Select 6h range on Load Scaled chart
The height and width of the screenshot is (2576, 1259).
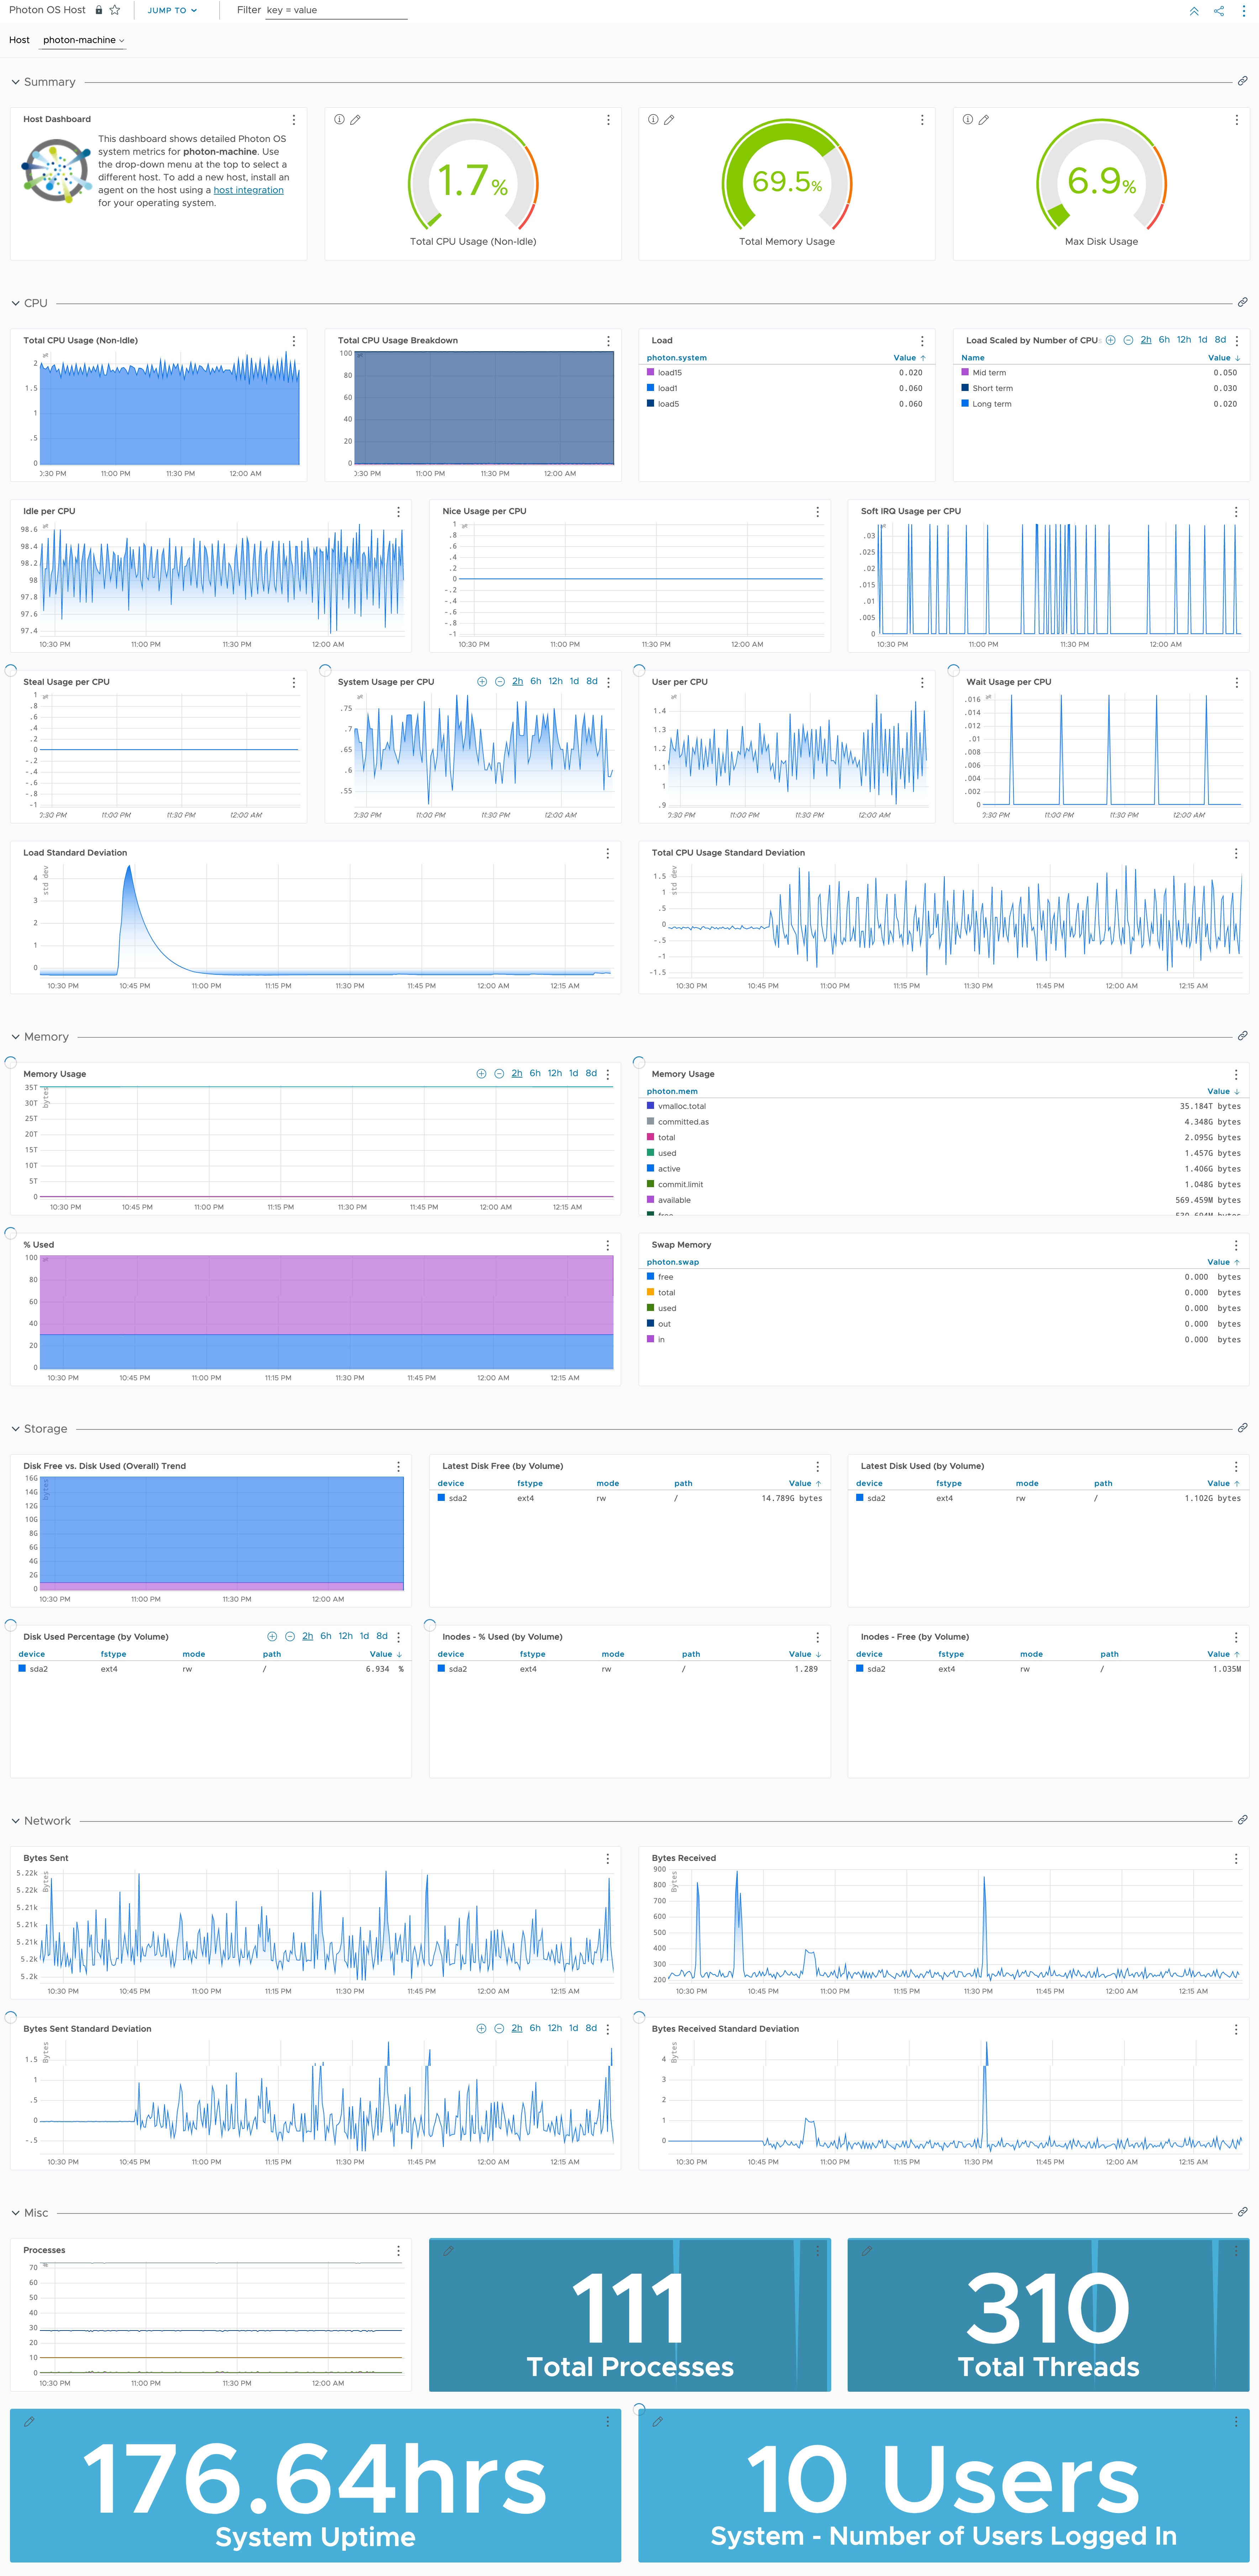[x=1164, y=340]
